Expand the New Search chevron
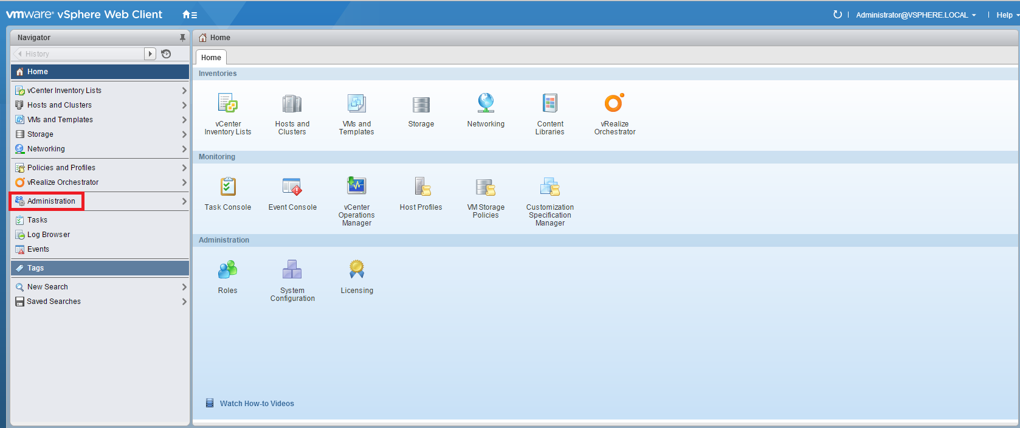Screen dimensions: 1020x428 (184, 287)
